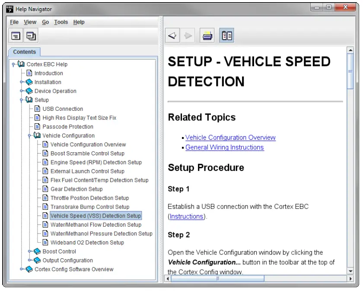Viewport: 363px width, 292px height.
Task: Open the Vehicle Configuration Overview link
Action: point(230,138)
